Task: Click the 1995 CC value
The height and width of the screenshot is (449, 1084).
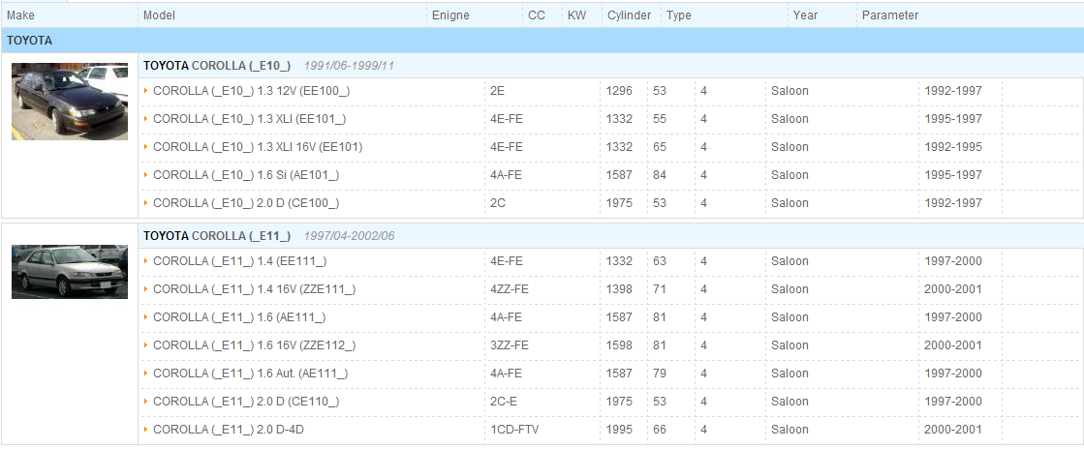Action: (x=619, y=429)
